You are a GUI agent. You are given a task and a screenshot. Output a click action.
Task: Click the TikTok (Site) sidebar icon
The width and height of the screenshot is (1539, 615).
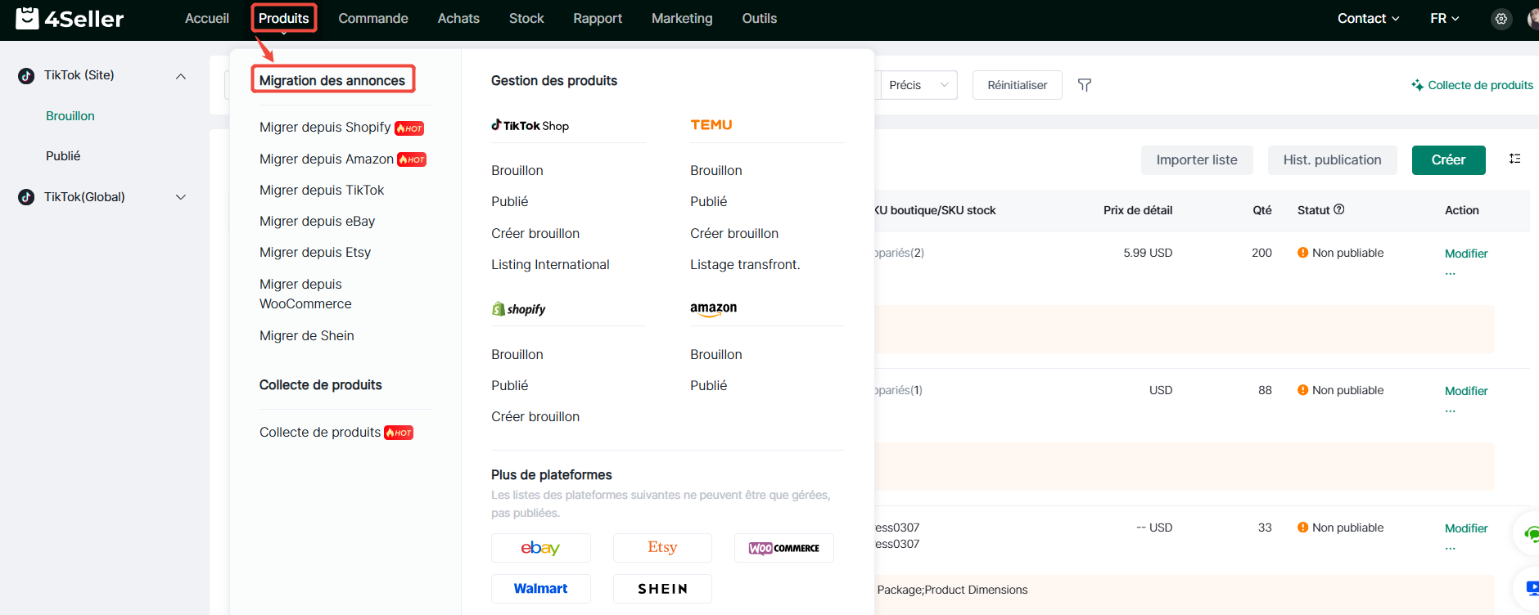point(26,76)
